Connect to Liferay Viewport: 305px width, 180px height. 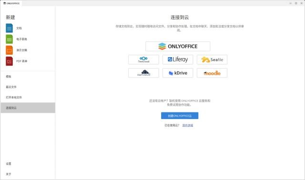178,60
